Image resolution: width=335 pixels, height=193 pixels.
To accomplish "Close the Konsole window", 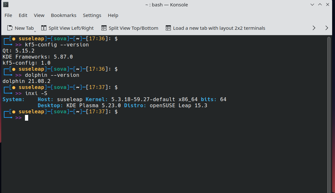I will click(x=328, y=4).
